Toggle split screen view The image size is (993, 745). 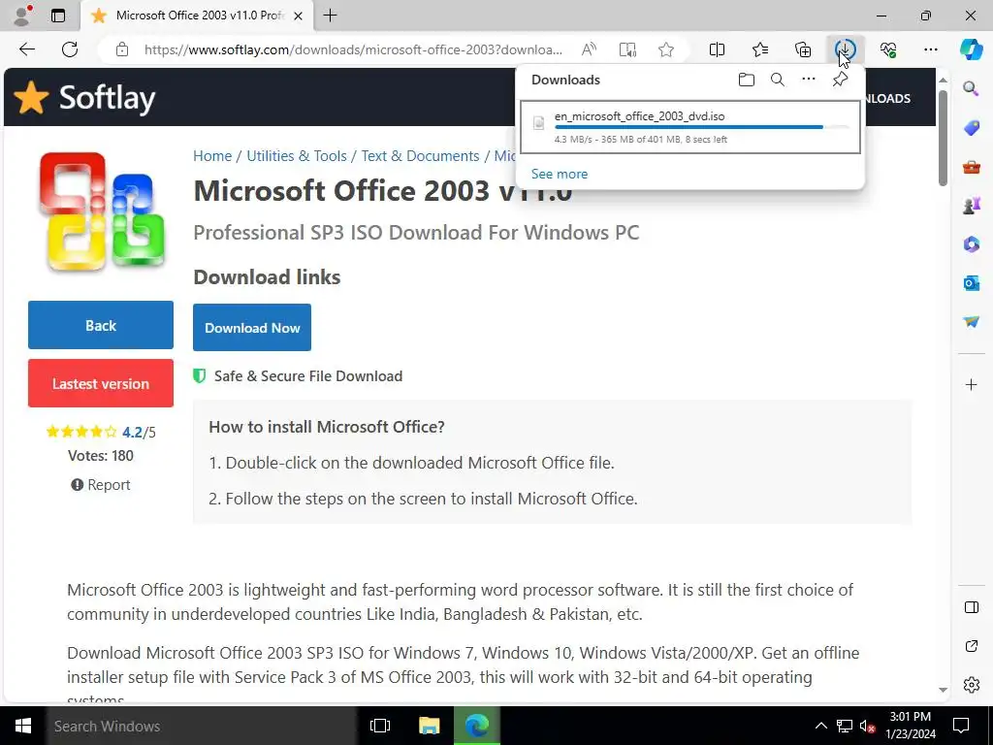click(x=717, y=49)
